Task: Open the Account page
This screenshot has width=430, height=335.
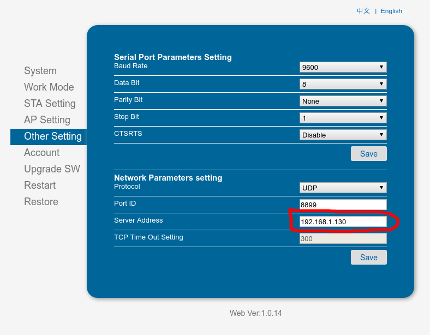Action: point(41,153)
